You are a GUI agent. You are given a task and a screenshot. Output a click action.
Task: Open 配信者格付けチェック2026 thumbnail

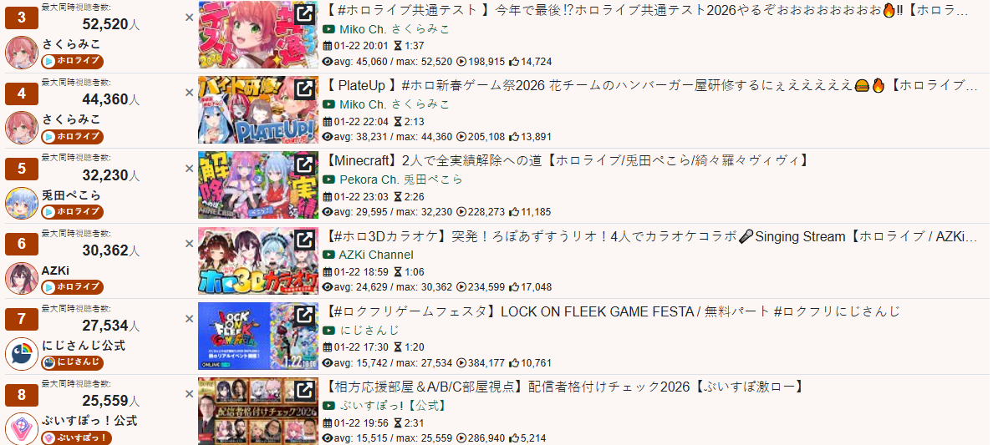tap(257, 411)
